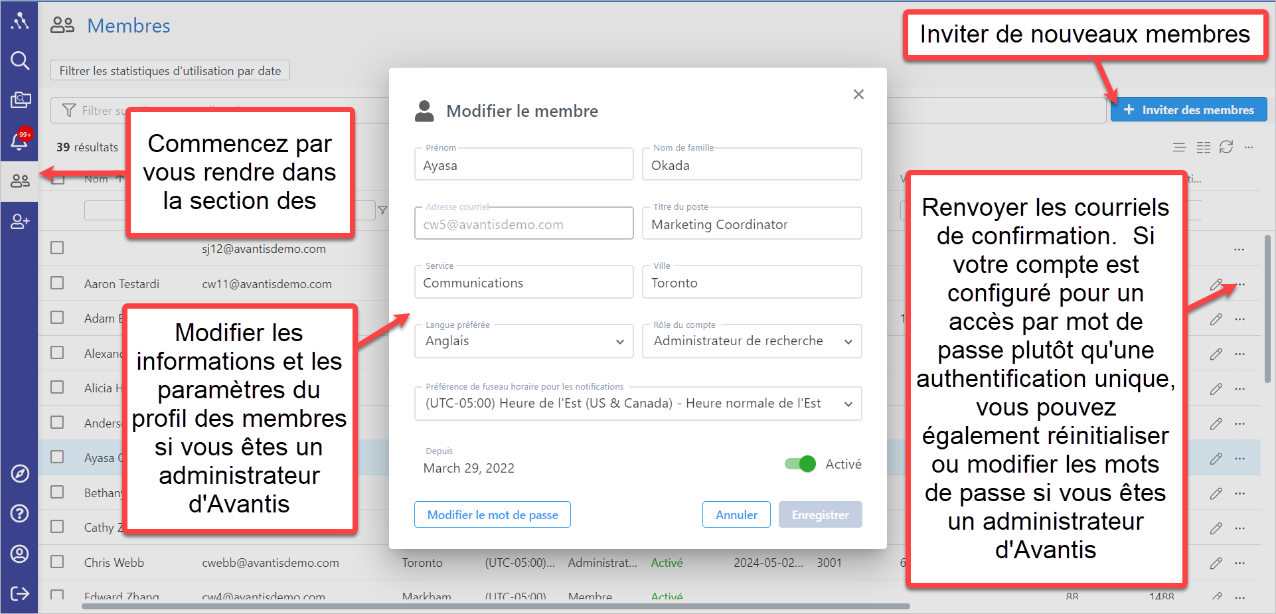Click the Avantis logo icon in sidebar
1276x614 pixels.
[20, 21]
